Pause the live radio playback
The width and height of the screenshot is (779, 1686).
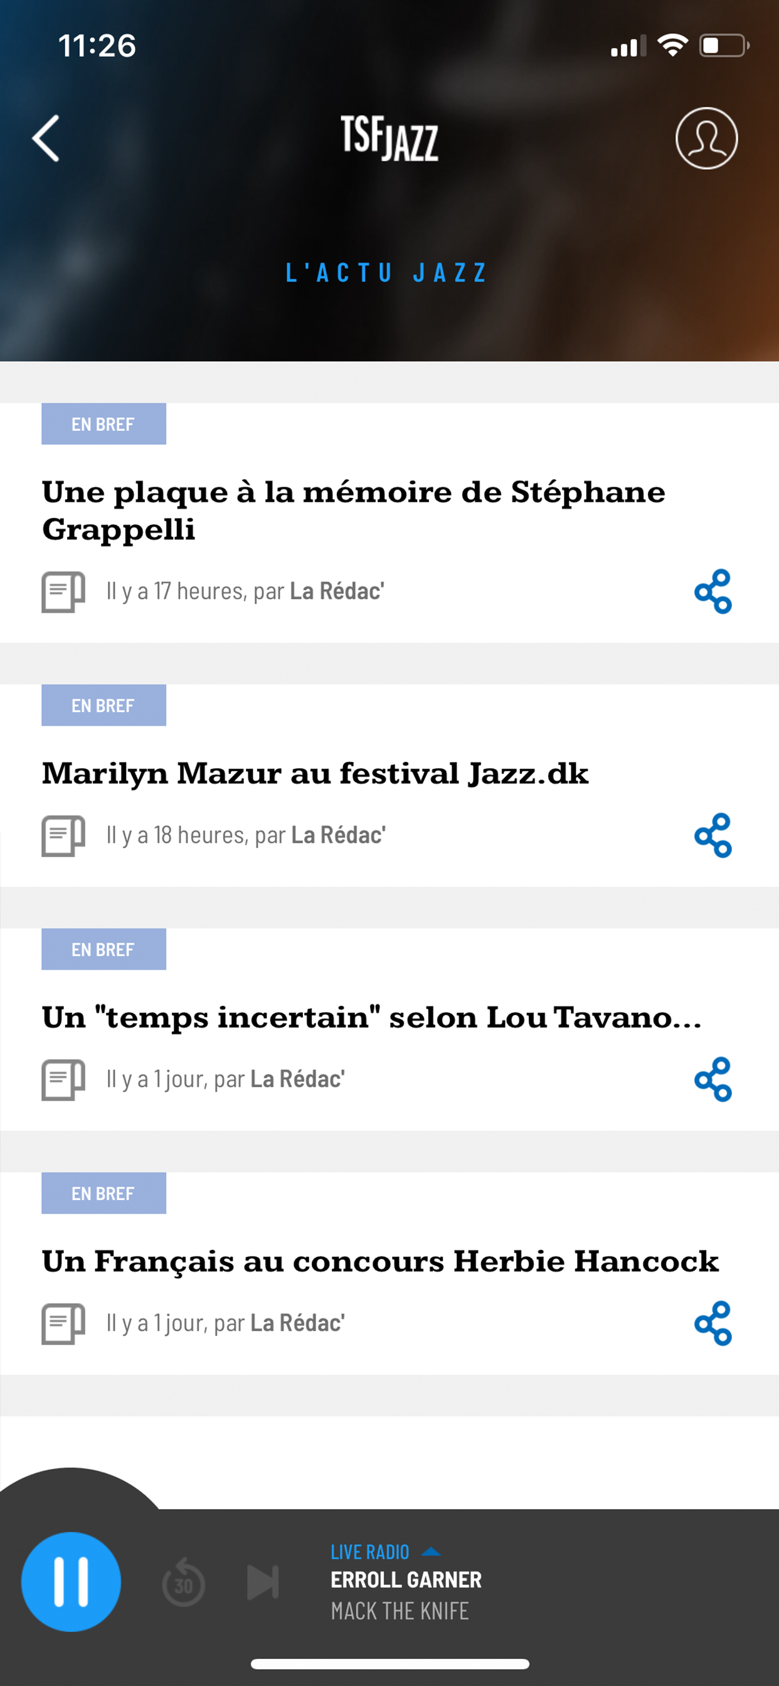[x=72, y=1581]
